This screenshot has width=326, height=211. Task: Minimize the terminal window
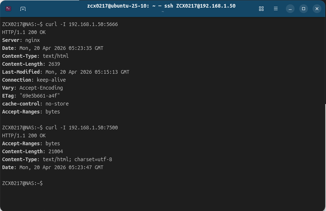(x=290, y=9)
